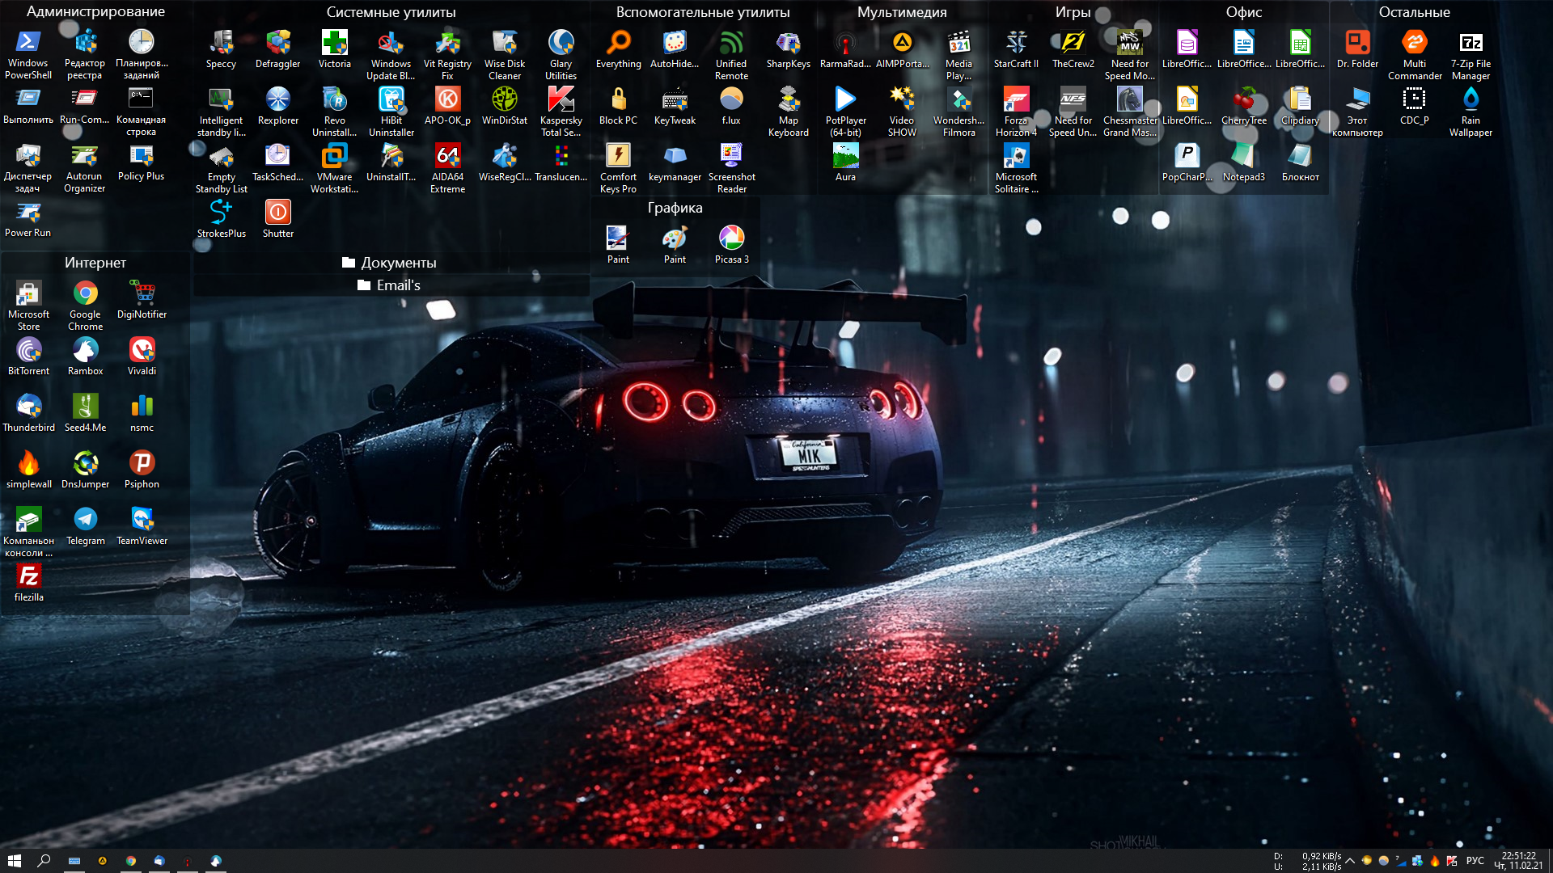Open the Picasa 3 icon
The width and height of the screenshot is (1553, 873).
pos(731,245)
